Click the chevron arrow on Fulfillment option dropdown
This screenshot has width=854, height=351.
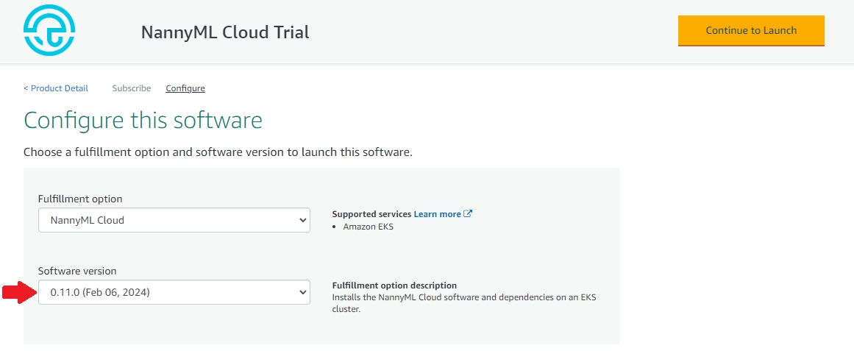coord(302,220)
